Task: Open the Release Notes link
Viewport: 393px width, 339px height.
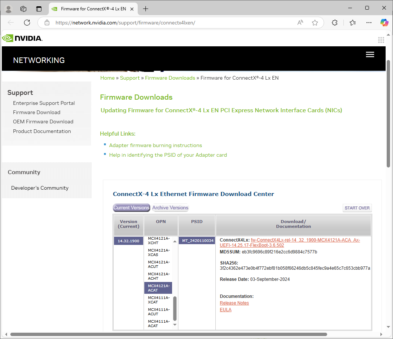Action: click(x=234, y=303)
